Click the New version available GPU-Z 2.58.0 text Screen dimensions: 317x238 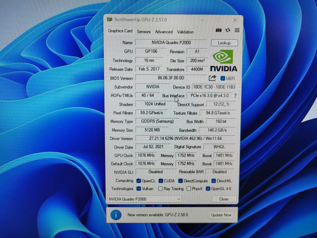tap(158, 215)
